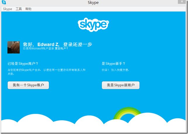
Task: Open the Skype menu in menu bar
Action: (7, 9)
